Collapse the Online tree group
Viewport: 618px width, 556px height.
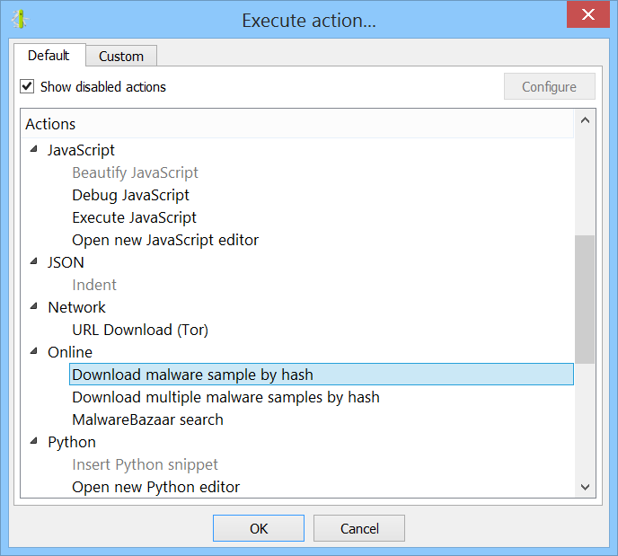(x=34, y=351)
